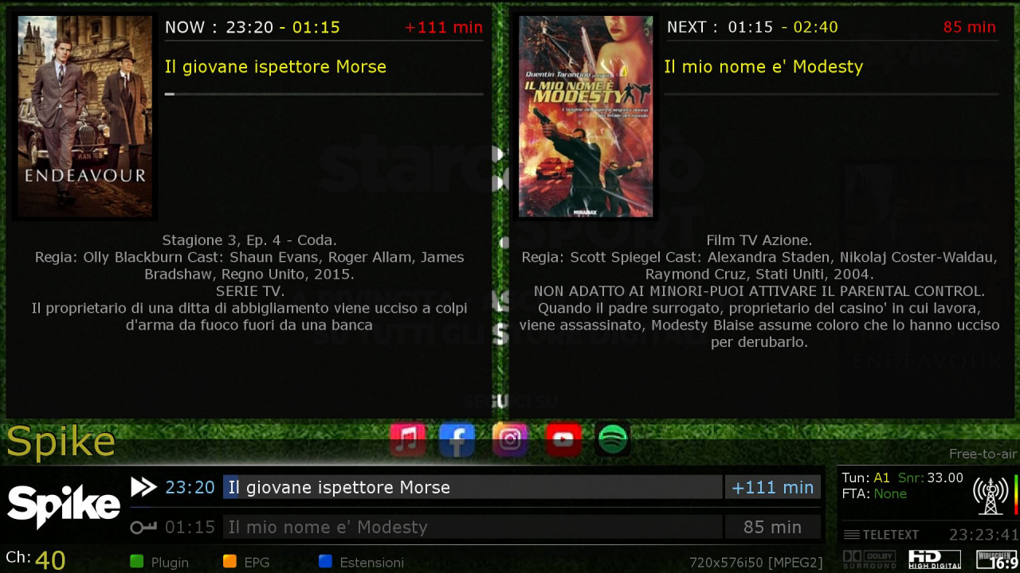The image size is (1020, 573).
Task: Click the NOW : 23:20 - 01:15 header
Action: [x=253, y=27]
